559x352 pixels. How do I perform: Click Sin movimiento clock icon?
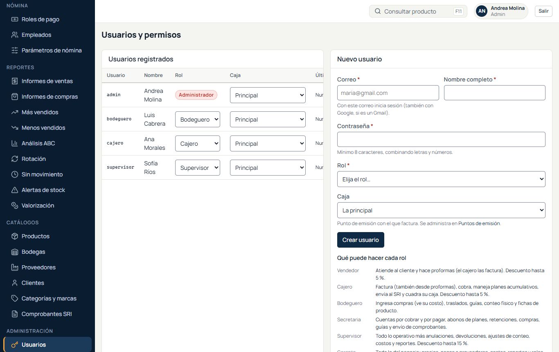point(15,174)
